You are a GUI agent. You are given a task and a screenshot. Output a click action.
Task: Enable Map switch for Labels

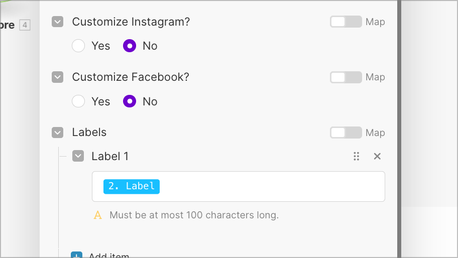point(346,133)
